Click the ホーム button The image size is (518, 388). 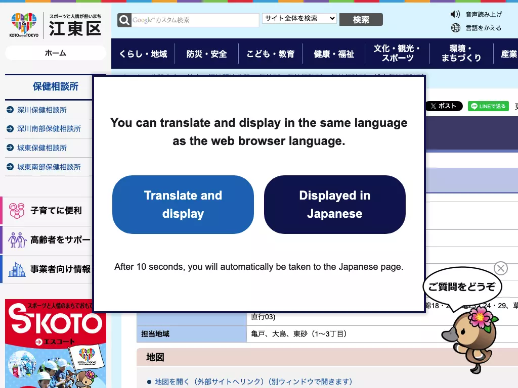56,53
